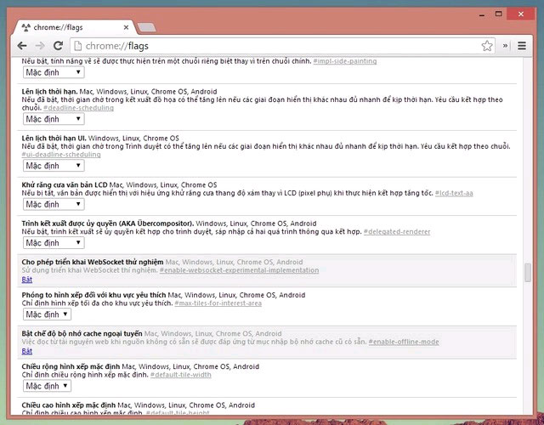Click Bật link for bộ nhớ cache ngoại tuyến
The image size is (544, 425).
click(x=27, y=351)
